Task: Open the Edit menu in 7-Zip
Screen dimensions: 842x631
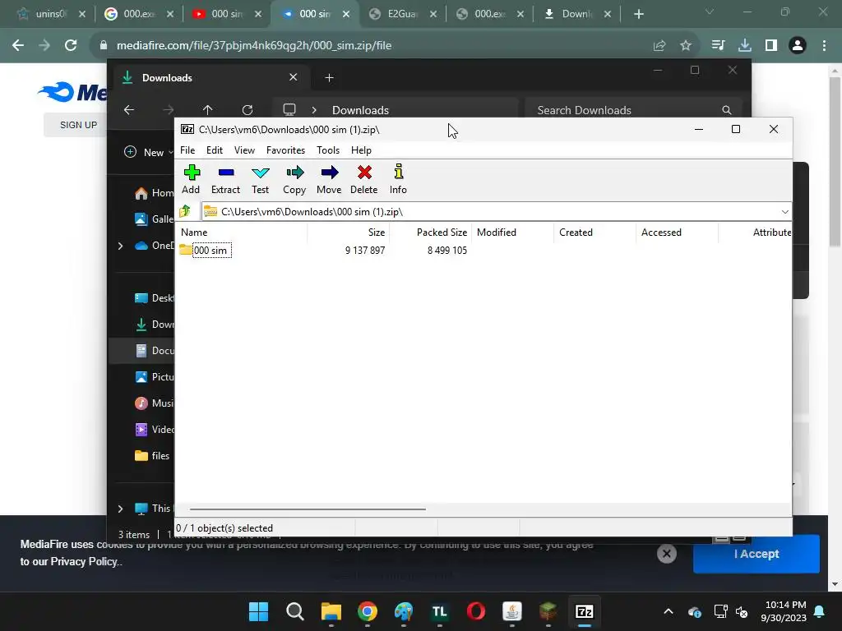Action: (x=215, y=150)
